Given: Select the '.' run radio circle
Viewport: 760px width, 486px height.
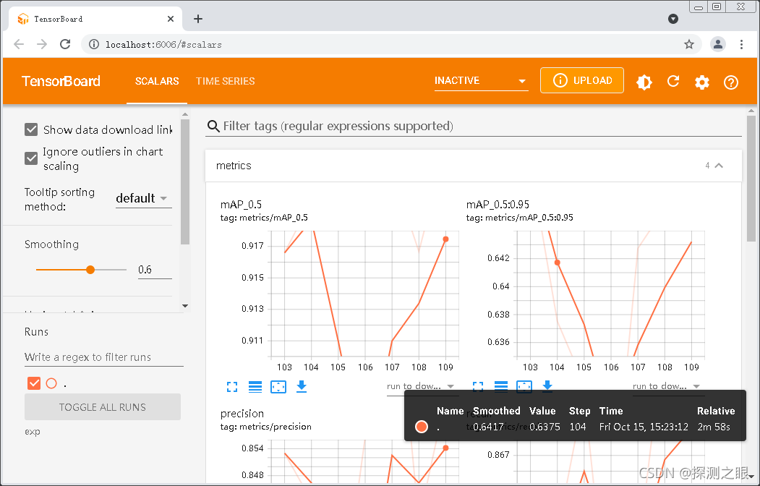Looking at the screenshot, I should coord(51,383).
